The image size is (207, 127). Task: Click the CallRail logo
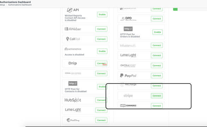point(73,39)
